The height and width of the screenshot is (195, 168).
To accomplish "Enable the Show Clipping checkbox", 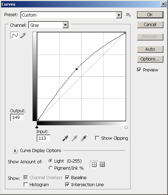I will [x=97, y=138].
